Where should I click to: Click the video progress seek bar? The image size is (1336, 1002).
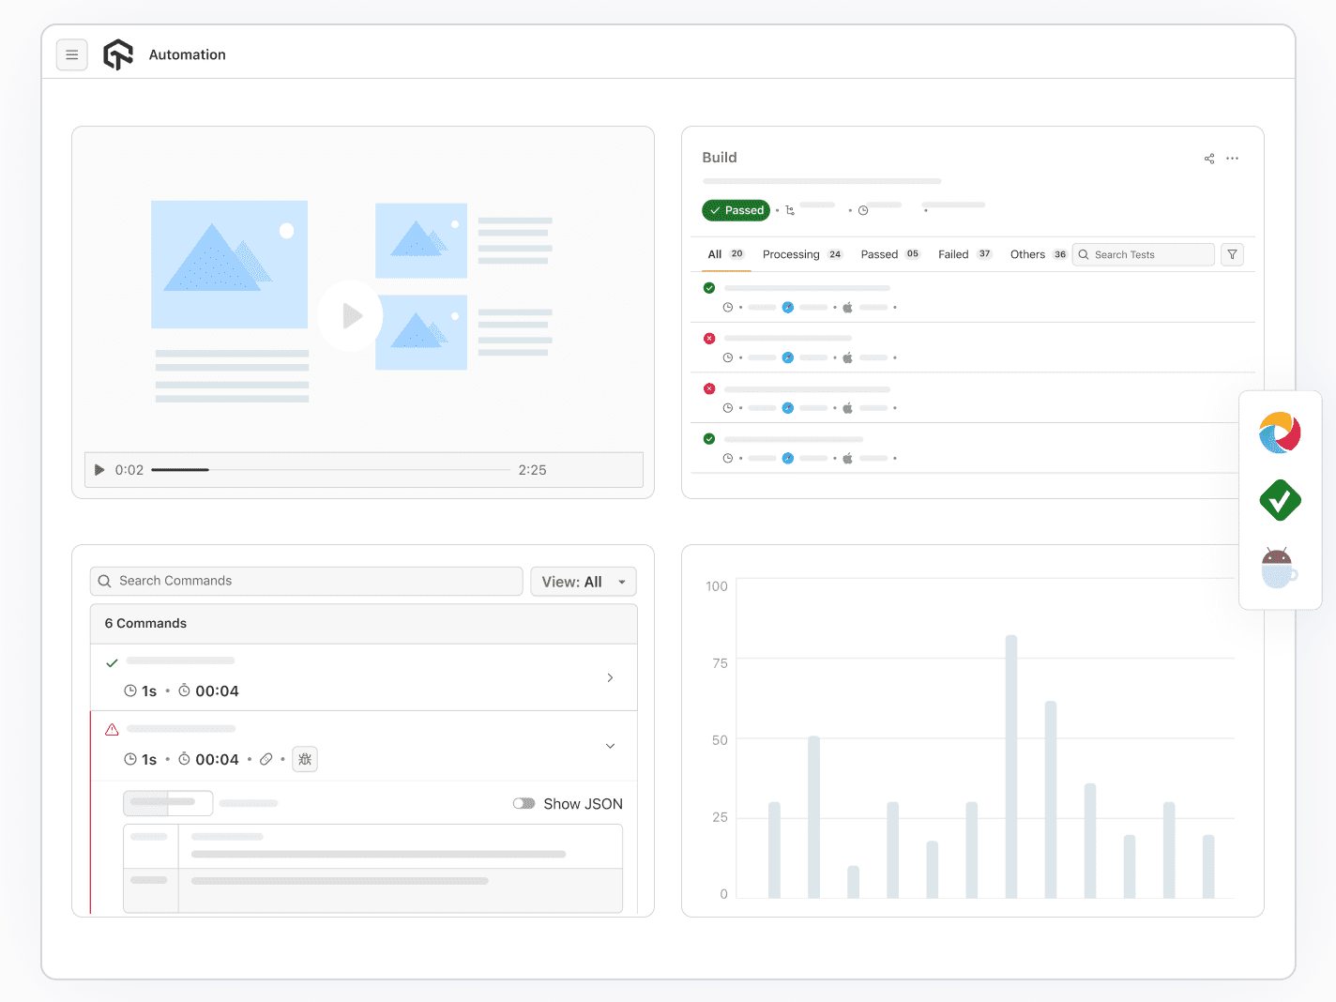click(x=330, y=470)
